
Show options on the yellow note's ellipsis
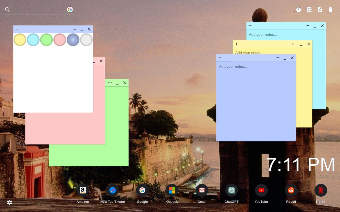pyautogui.click(x=294, y=44)
